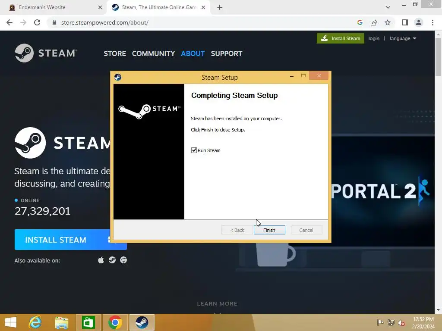Expand the tab search chevron
Viewport: 442px width, 331px height.
point(388,7)
